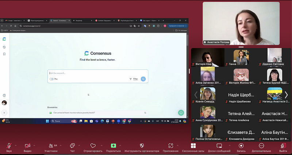Image resolution: width=292 pixels, height=155 pixels.
Task: Go back in browser history
Action: [2, 26]
